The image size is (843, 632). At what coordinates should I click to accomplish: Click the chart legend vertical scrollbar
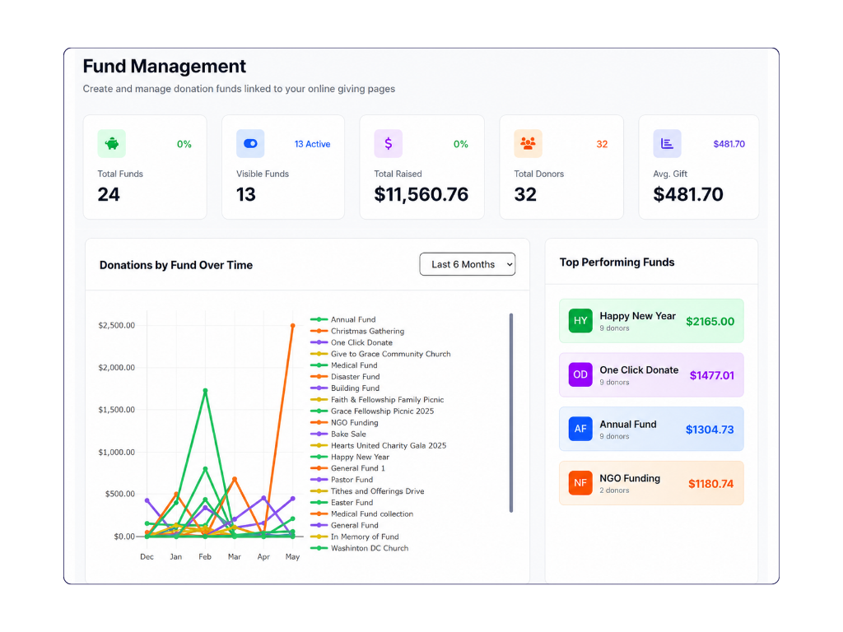pos(510,413)
